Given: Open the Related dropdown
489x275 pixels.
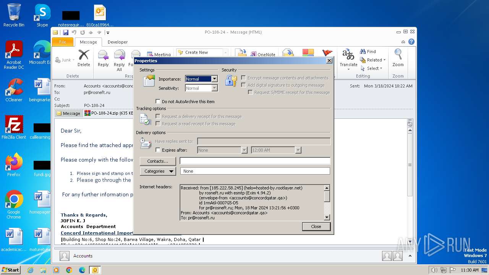Looking at the screenshot, I should 373,60.
